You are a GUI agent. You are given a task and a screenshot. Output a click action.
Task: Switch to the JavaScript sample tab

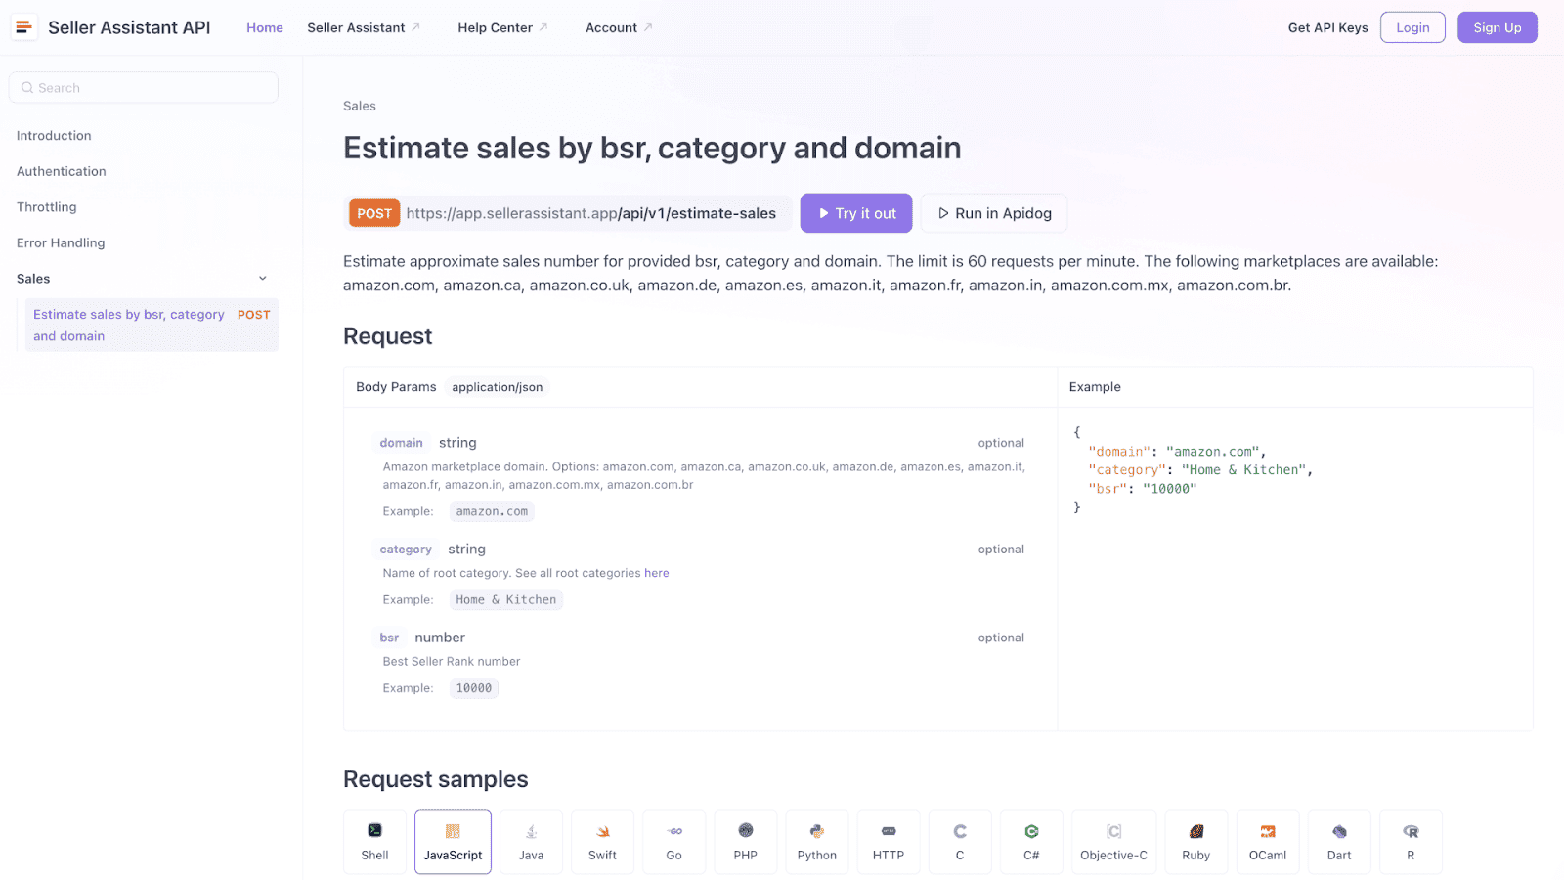tap(452, 841)
